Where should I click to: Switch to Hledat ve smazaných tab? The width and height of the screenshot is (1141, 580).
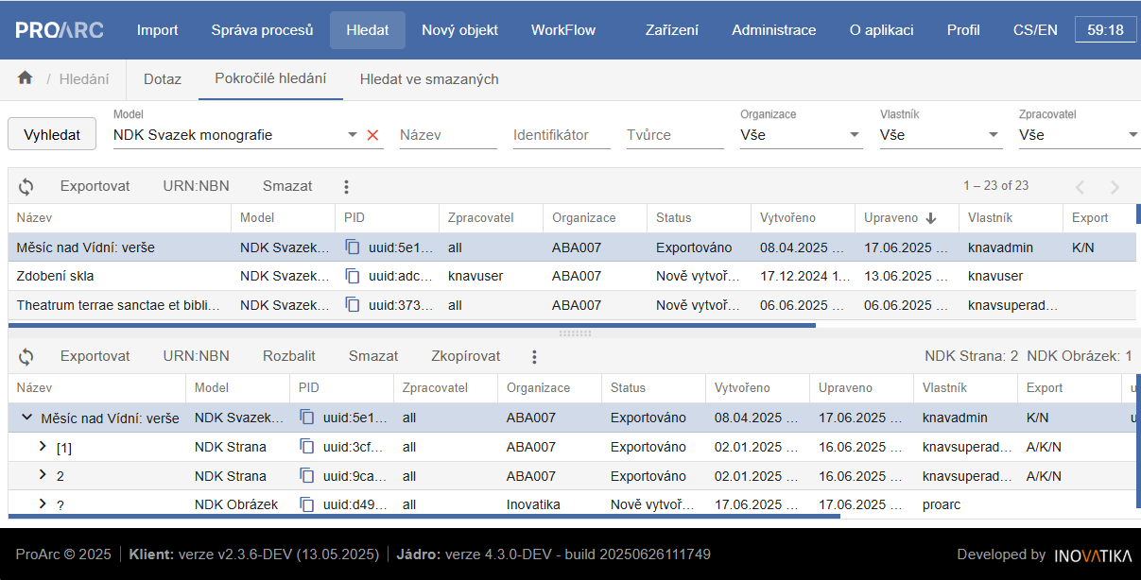point(428,79)
